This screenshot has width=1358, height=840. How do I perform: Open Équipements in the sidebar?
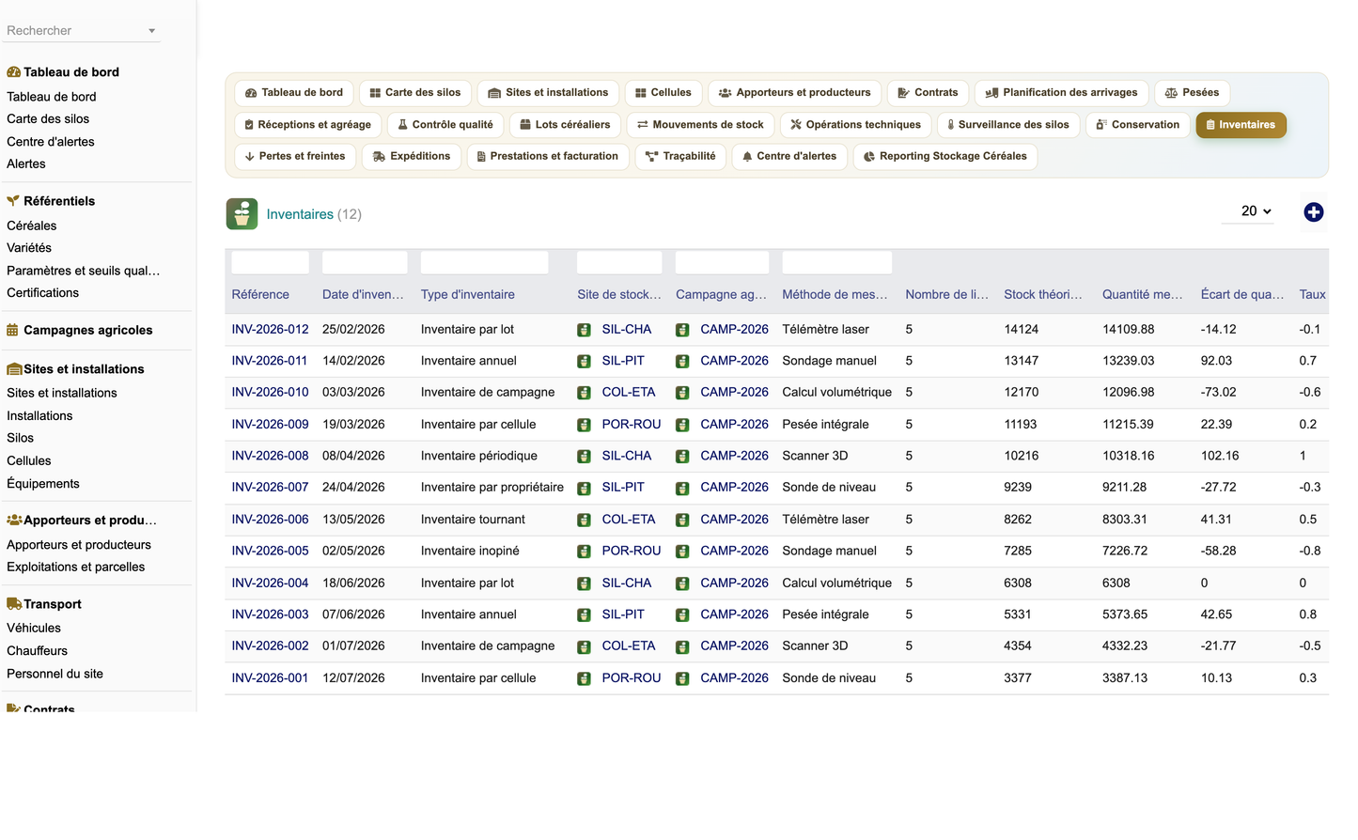[x=43, y=484]
